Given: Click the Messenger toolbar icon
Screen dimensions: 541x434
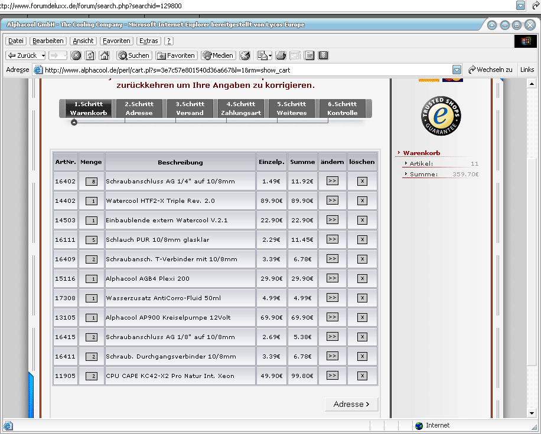Looking at the screenshot, I should click(x=323, y=55).
